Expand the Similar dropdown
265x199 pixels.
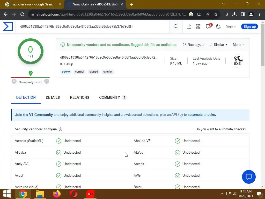pos(218,45)
